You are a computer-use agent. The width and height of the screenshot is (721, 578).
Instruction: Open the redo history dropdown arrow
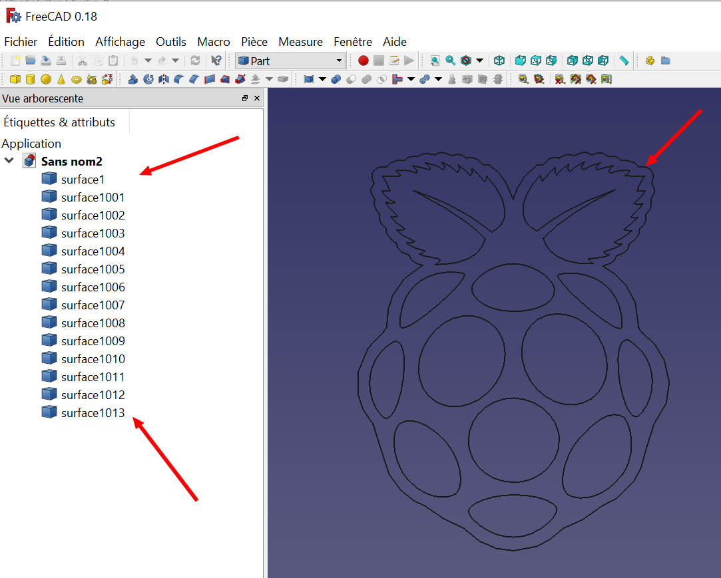175,61
